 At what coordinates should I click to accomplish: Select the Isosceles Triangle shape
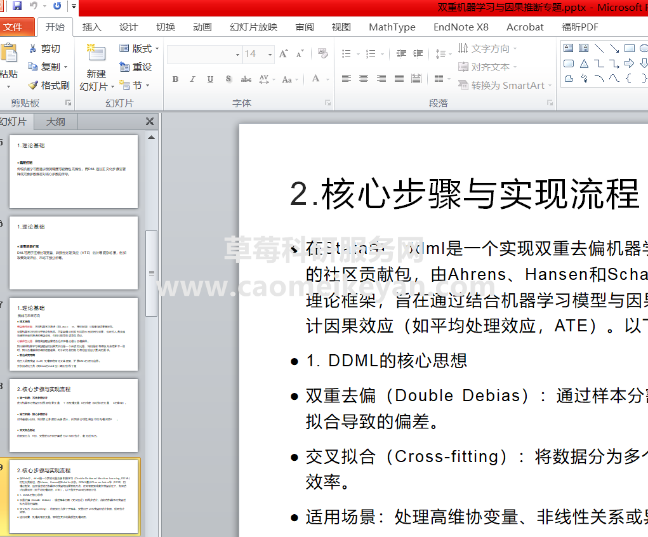[x=584, y=63]
